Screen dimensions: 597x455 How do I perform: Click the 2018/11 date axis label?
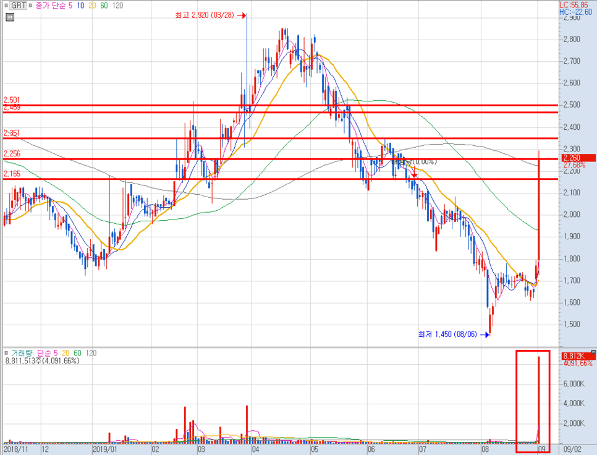pos(16,449)
